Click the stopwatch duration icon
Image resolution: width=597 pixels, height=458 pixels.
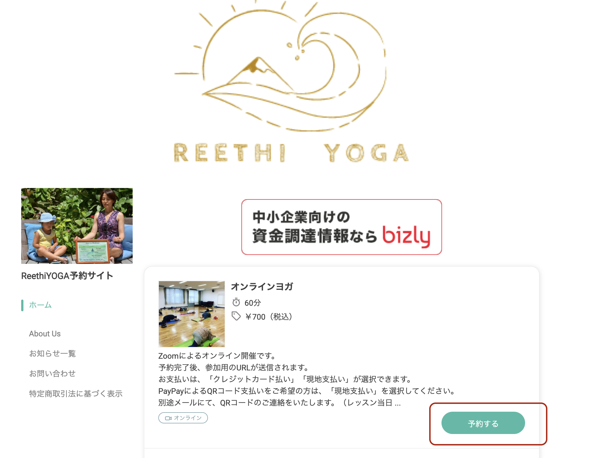pyautogui.click(x=236, y=302)
